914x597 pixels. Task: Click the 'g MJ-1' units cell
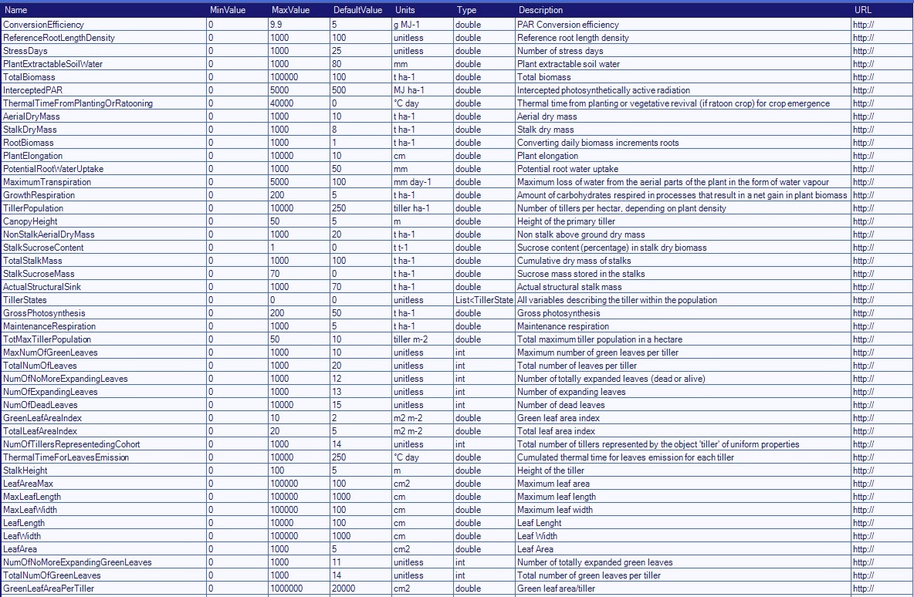coord(422,25)
